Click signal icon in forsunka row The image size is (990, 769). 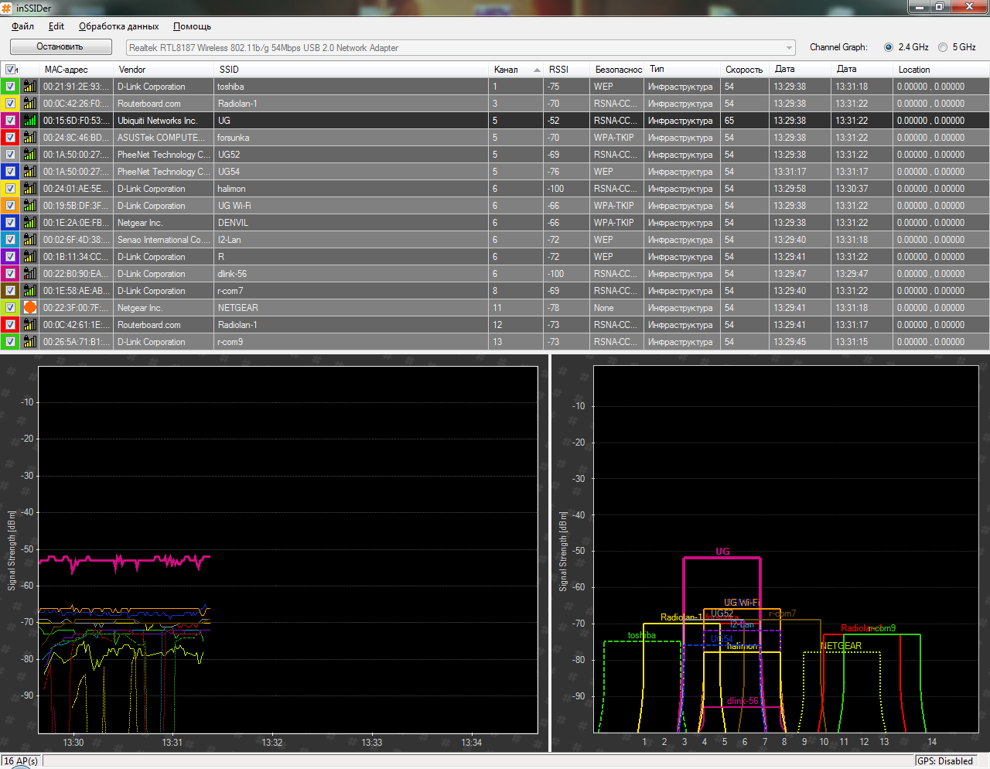coord(29,138)
